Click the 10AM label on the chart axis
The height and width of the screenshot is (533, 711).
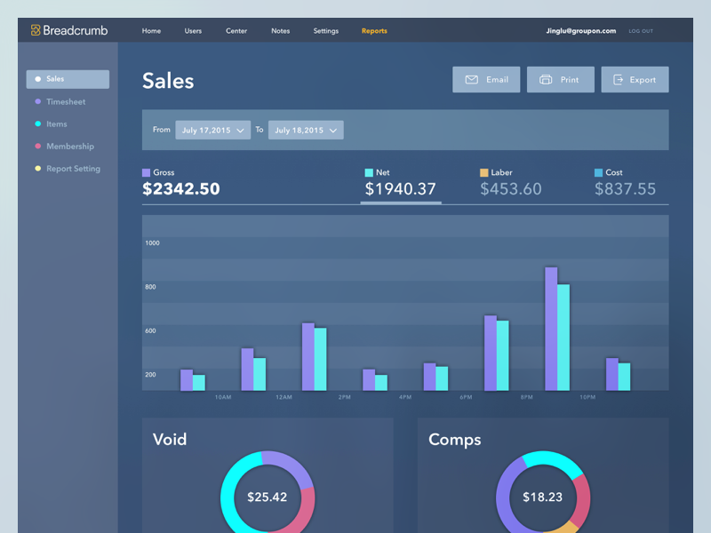(223, 397)
